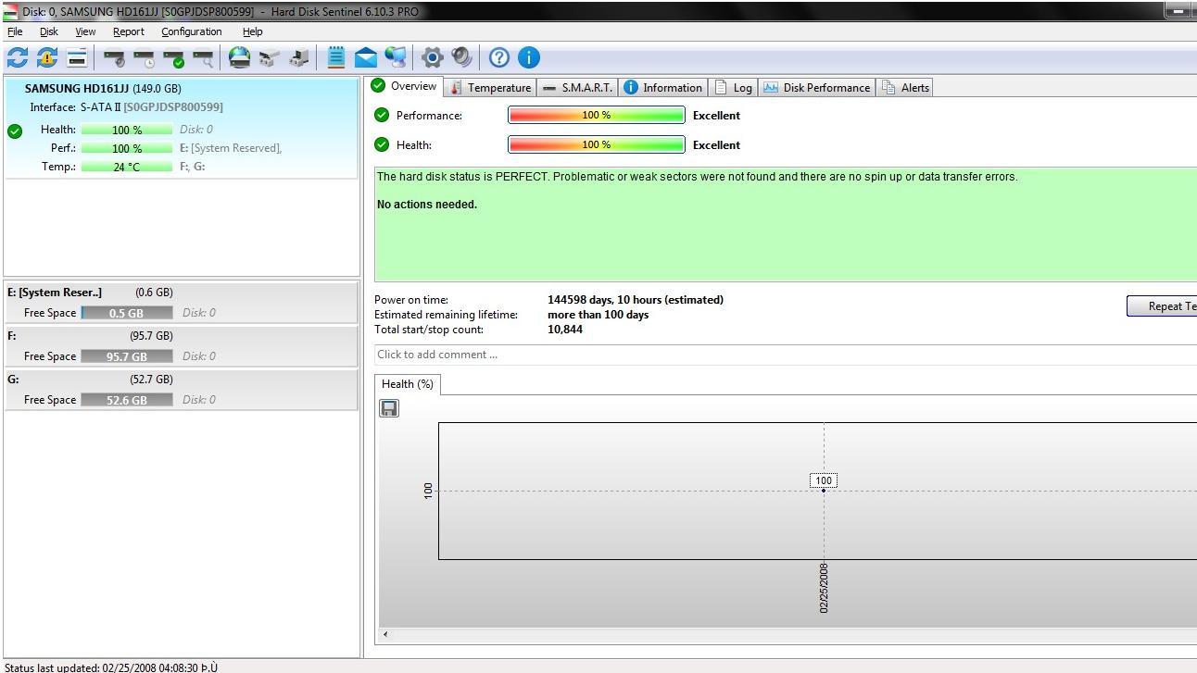Switch to the Log tab

[734, 88]
